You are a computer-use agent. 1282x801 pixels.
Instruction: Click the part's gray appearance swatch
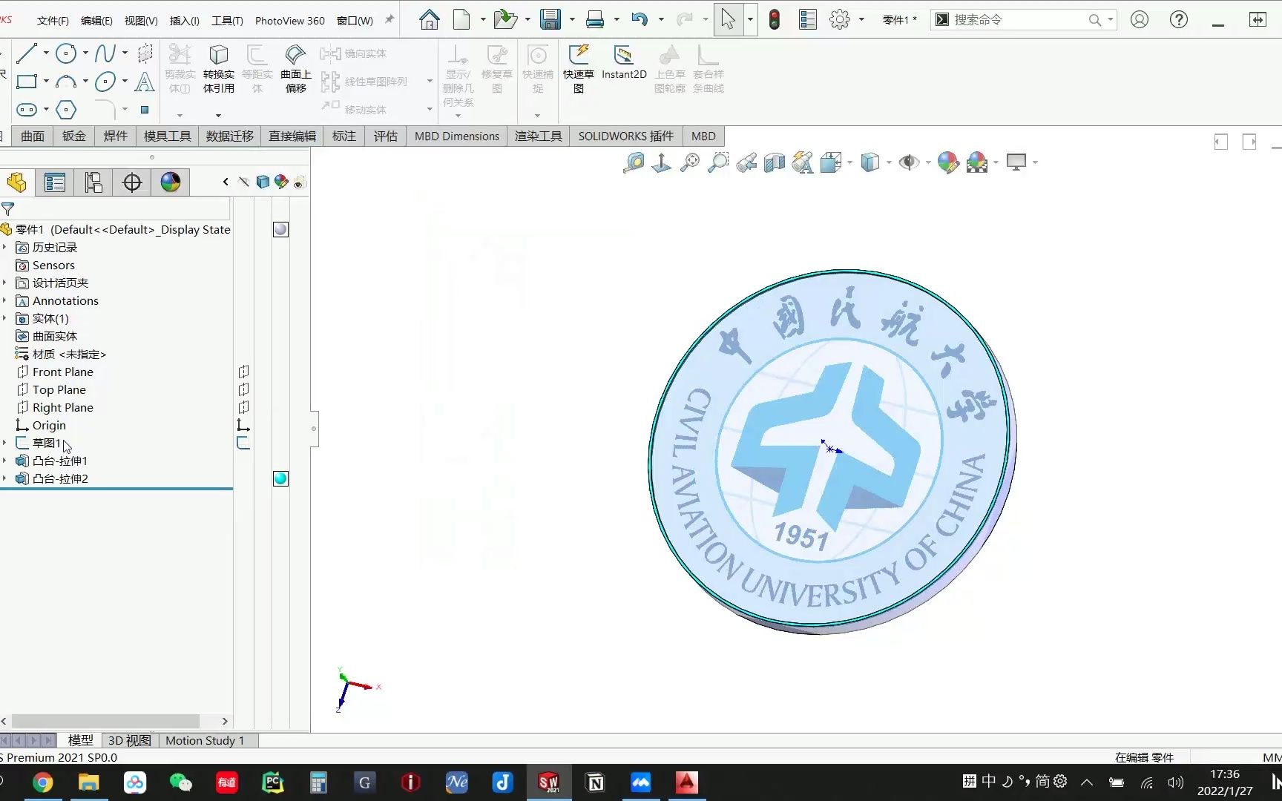coord(280,229)
